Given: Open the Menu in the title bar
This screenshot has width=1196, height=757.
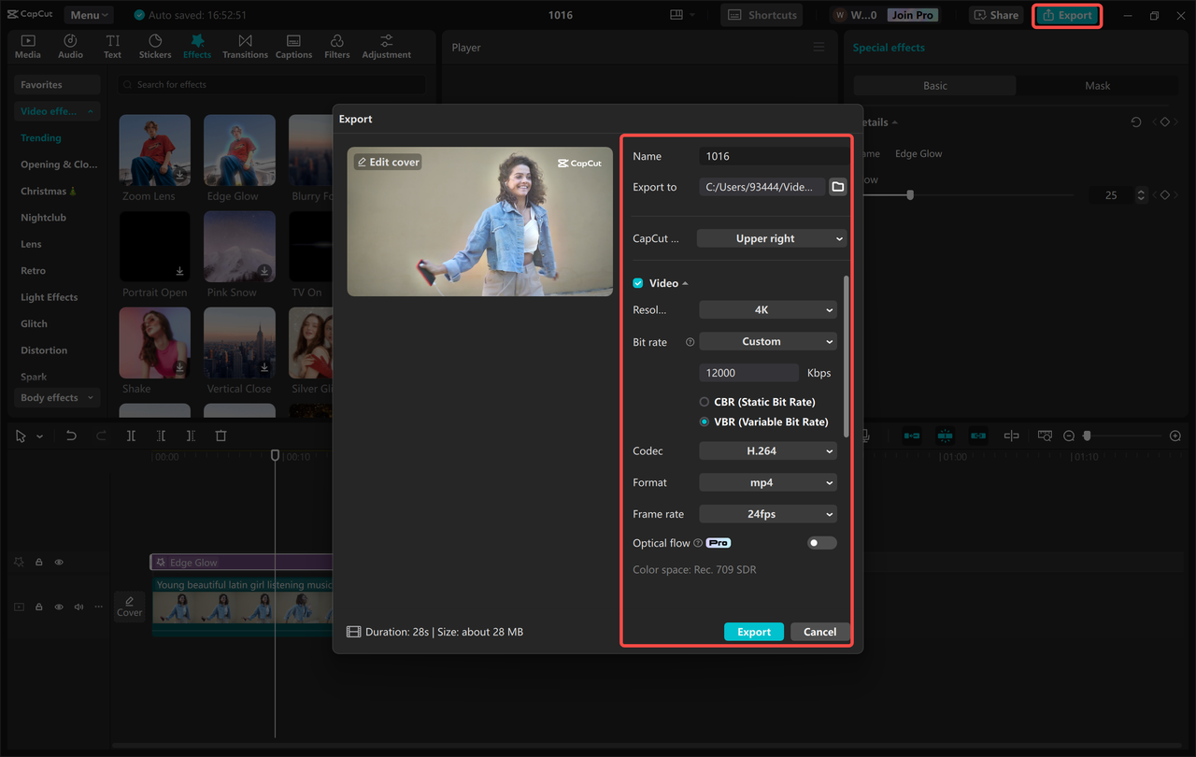Looking at the screenshot, I should click(x=88, y=14).
